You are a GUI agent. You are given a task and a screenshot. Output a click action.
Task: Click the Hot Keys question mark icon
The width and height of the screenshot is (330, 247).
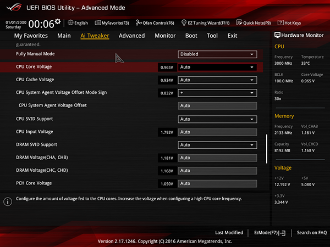[280, 23]
